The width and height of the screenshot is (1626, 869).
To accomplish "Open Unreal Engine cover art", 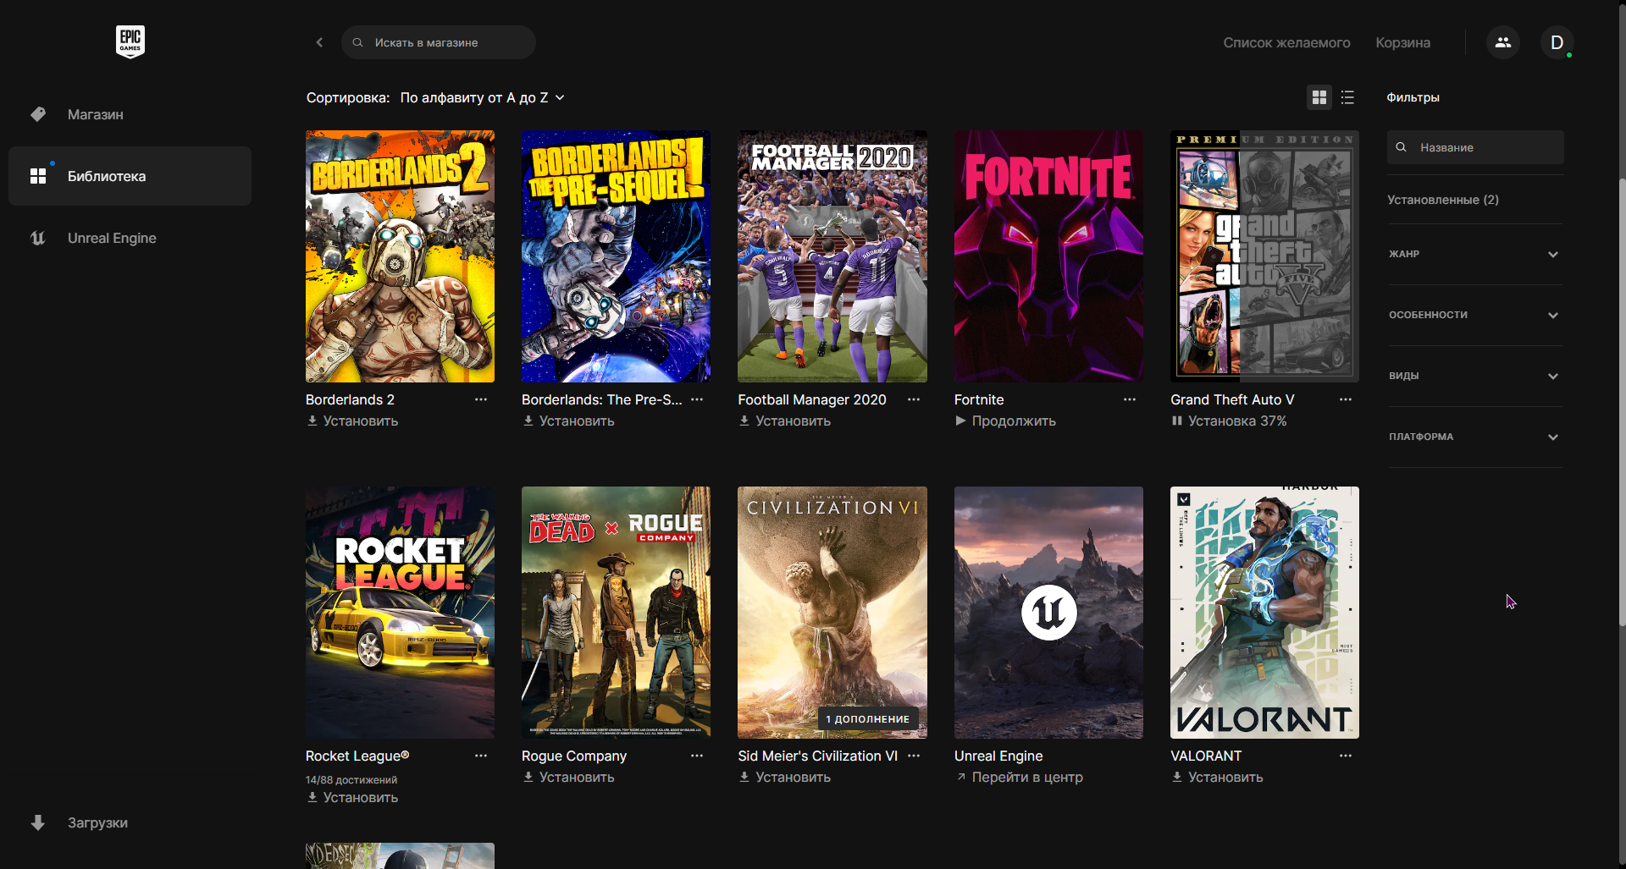I will [1048, 613].
